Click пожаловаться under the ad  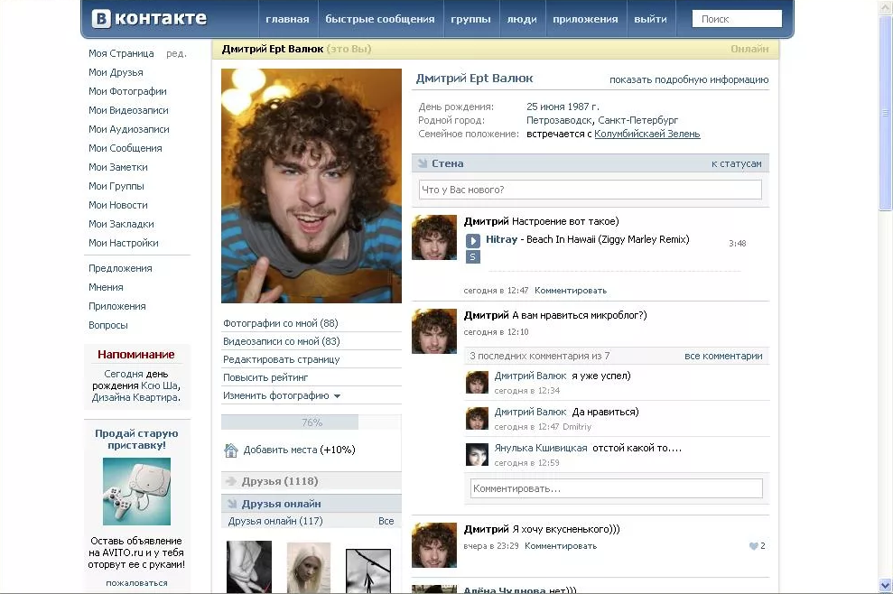click(136, 583)
